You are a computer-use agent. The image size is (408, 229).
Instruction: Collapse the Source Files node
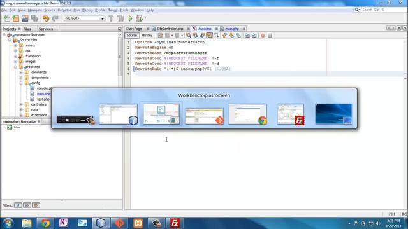tap(10, 40)
